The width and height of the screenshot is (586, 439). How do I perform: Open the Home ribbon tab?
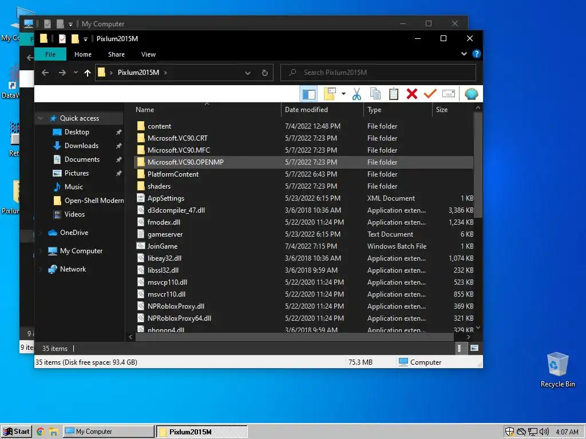pyautogui.click(x=83, y=54)
